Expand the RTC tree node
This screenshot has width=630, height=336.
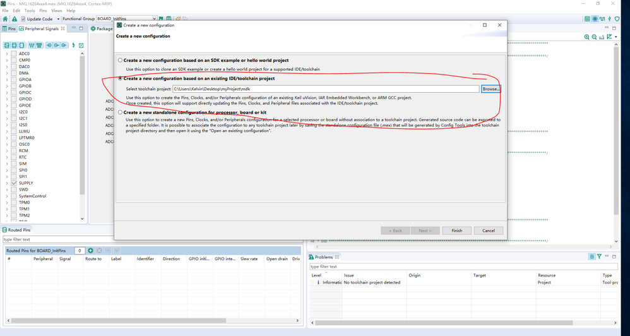(x=7, y=157)
